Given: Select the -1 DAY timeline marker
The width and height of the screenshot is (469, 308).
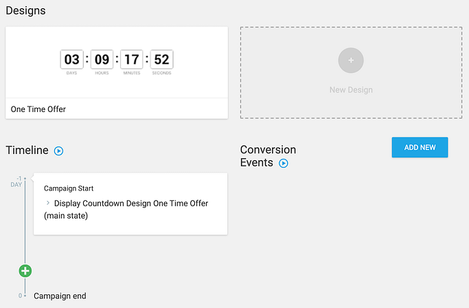Looking at the screenshot, I should [x=16, y=181].
